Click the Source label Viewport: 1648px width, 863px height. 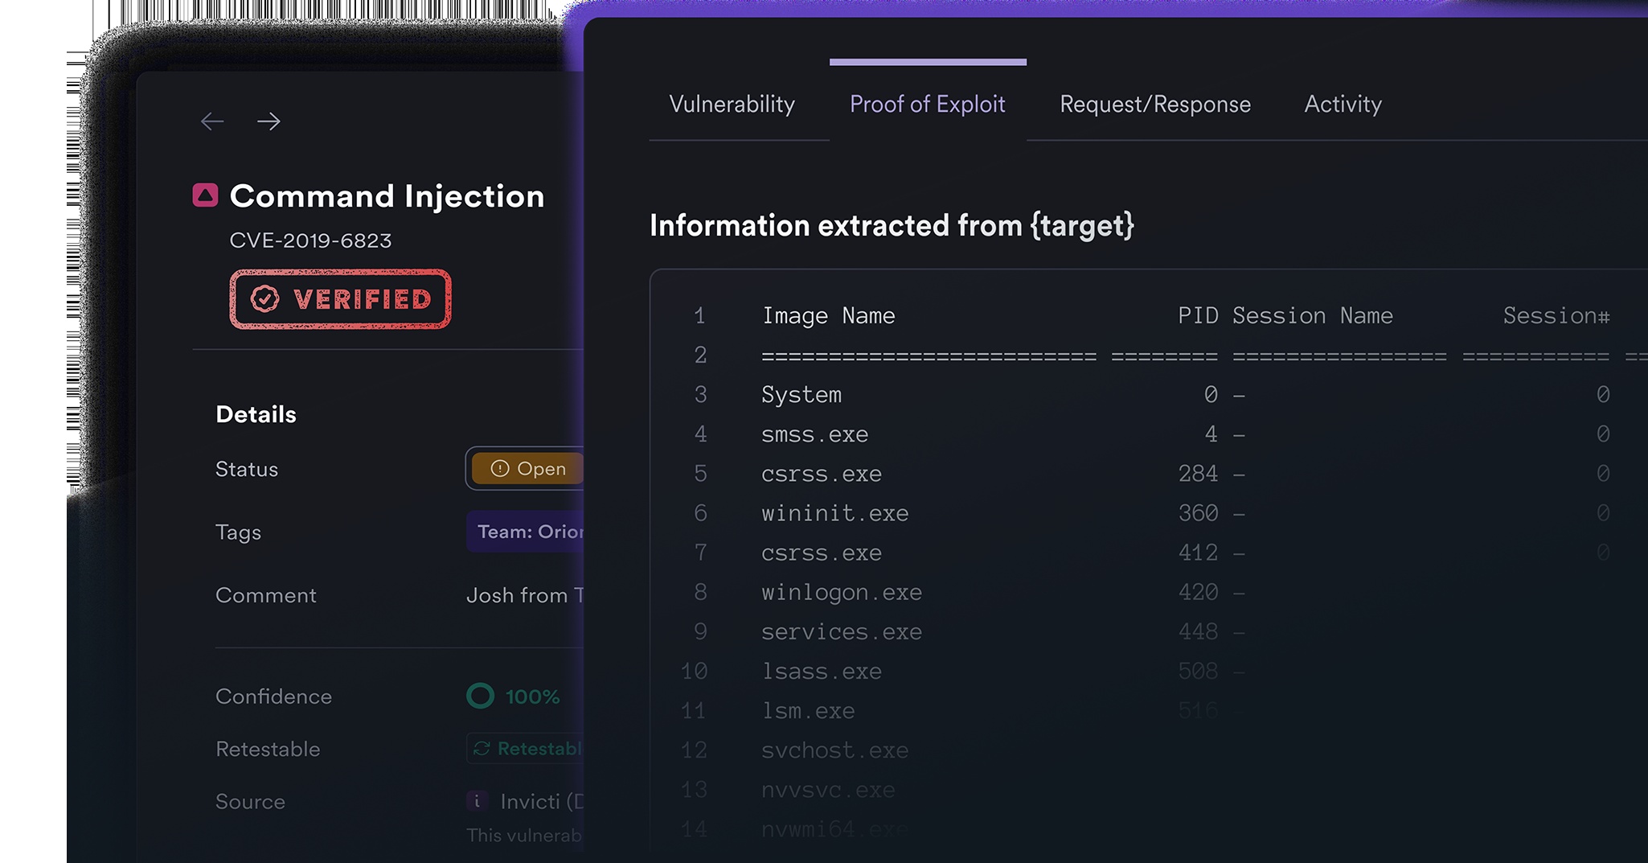coord(250,802)
